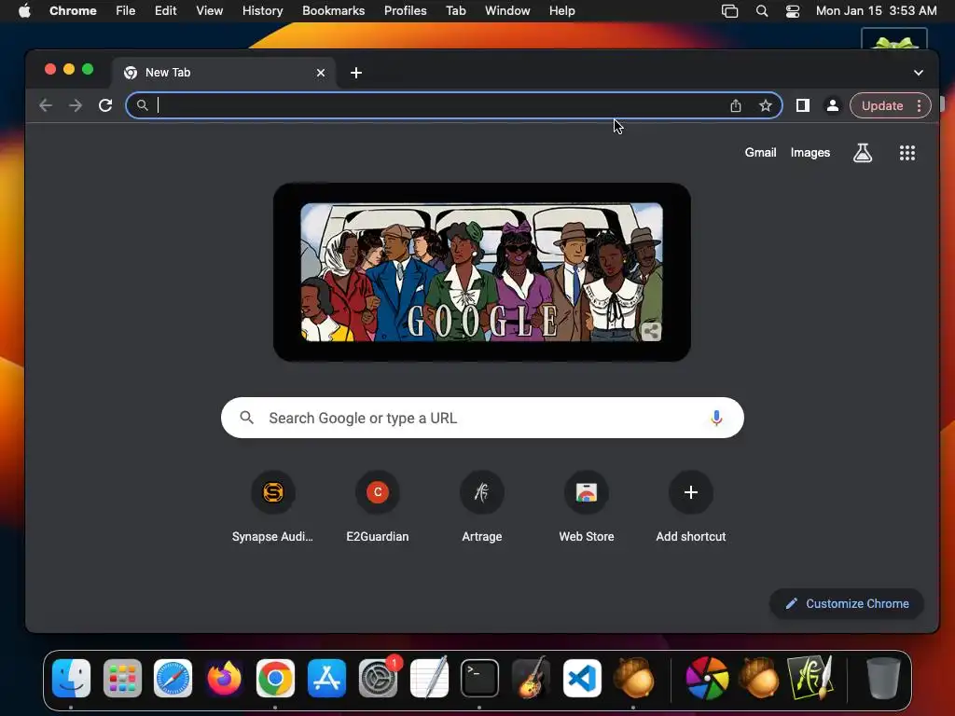955x716 pixels.
Task: Open the Window menu
Action: point(507,11)
